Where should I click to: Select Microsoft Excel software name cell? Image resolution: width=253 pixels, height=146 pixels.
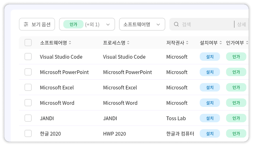pyautogui.click(x=57, y=87)
